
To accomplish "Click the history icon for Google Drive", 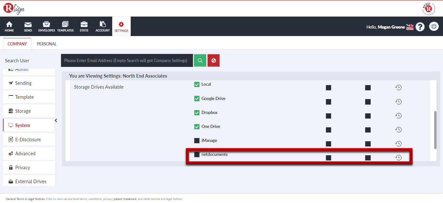I will [x=398, y=102].
